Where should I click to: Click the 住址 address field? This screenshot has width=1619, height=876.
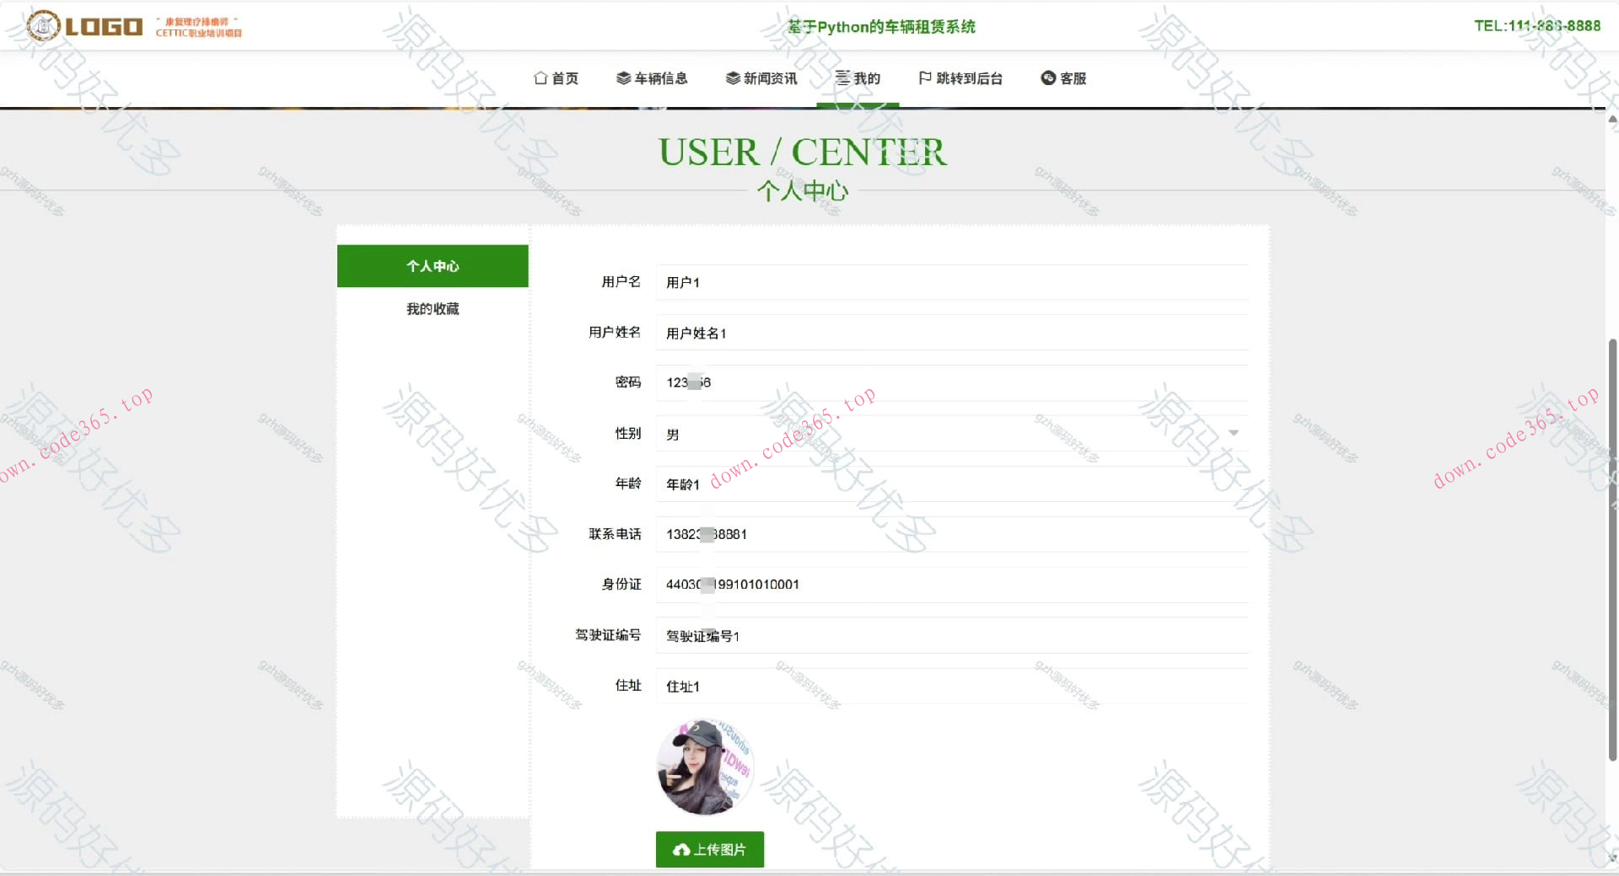951,686
